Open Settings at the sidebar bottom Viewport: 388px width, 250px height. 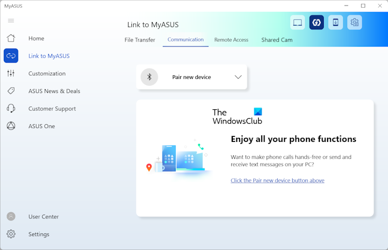[39, 234]
